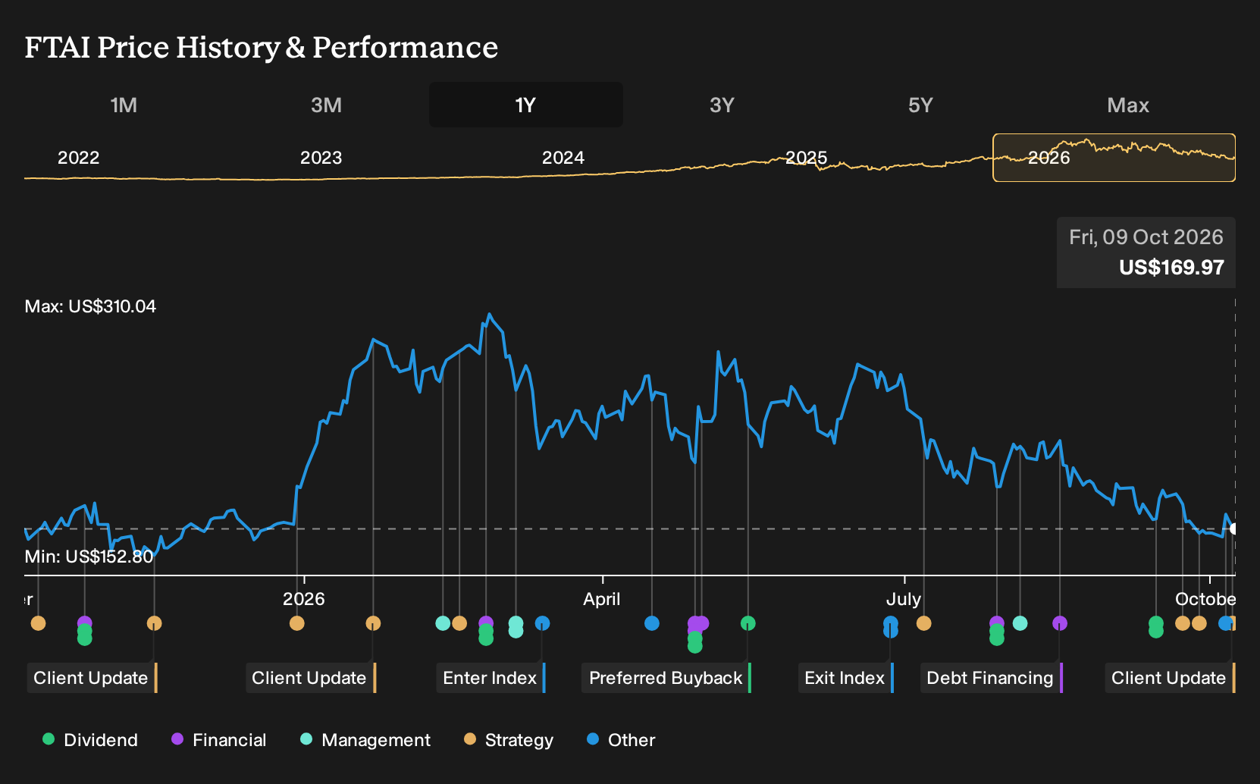Click highlighted 2026 range selector in overview chart
1260x784 pixels.
(x=1114, y=158)
